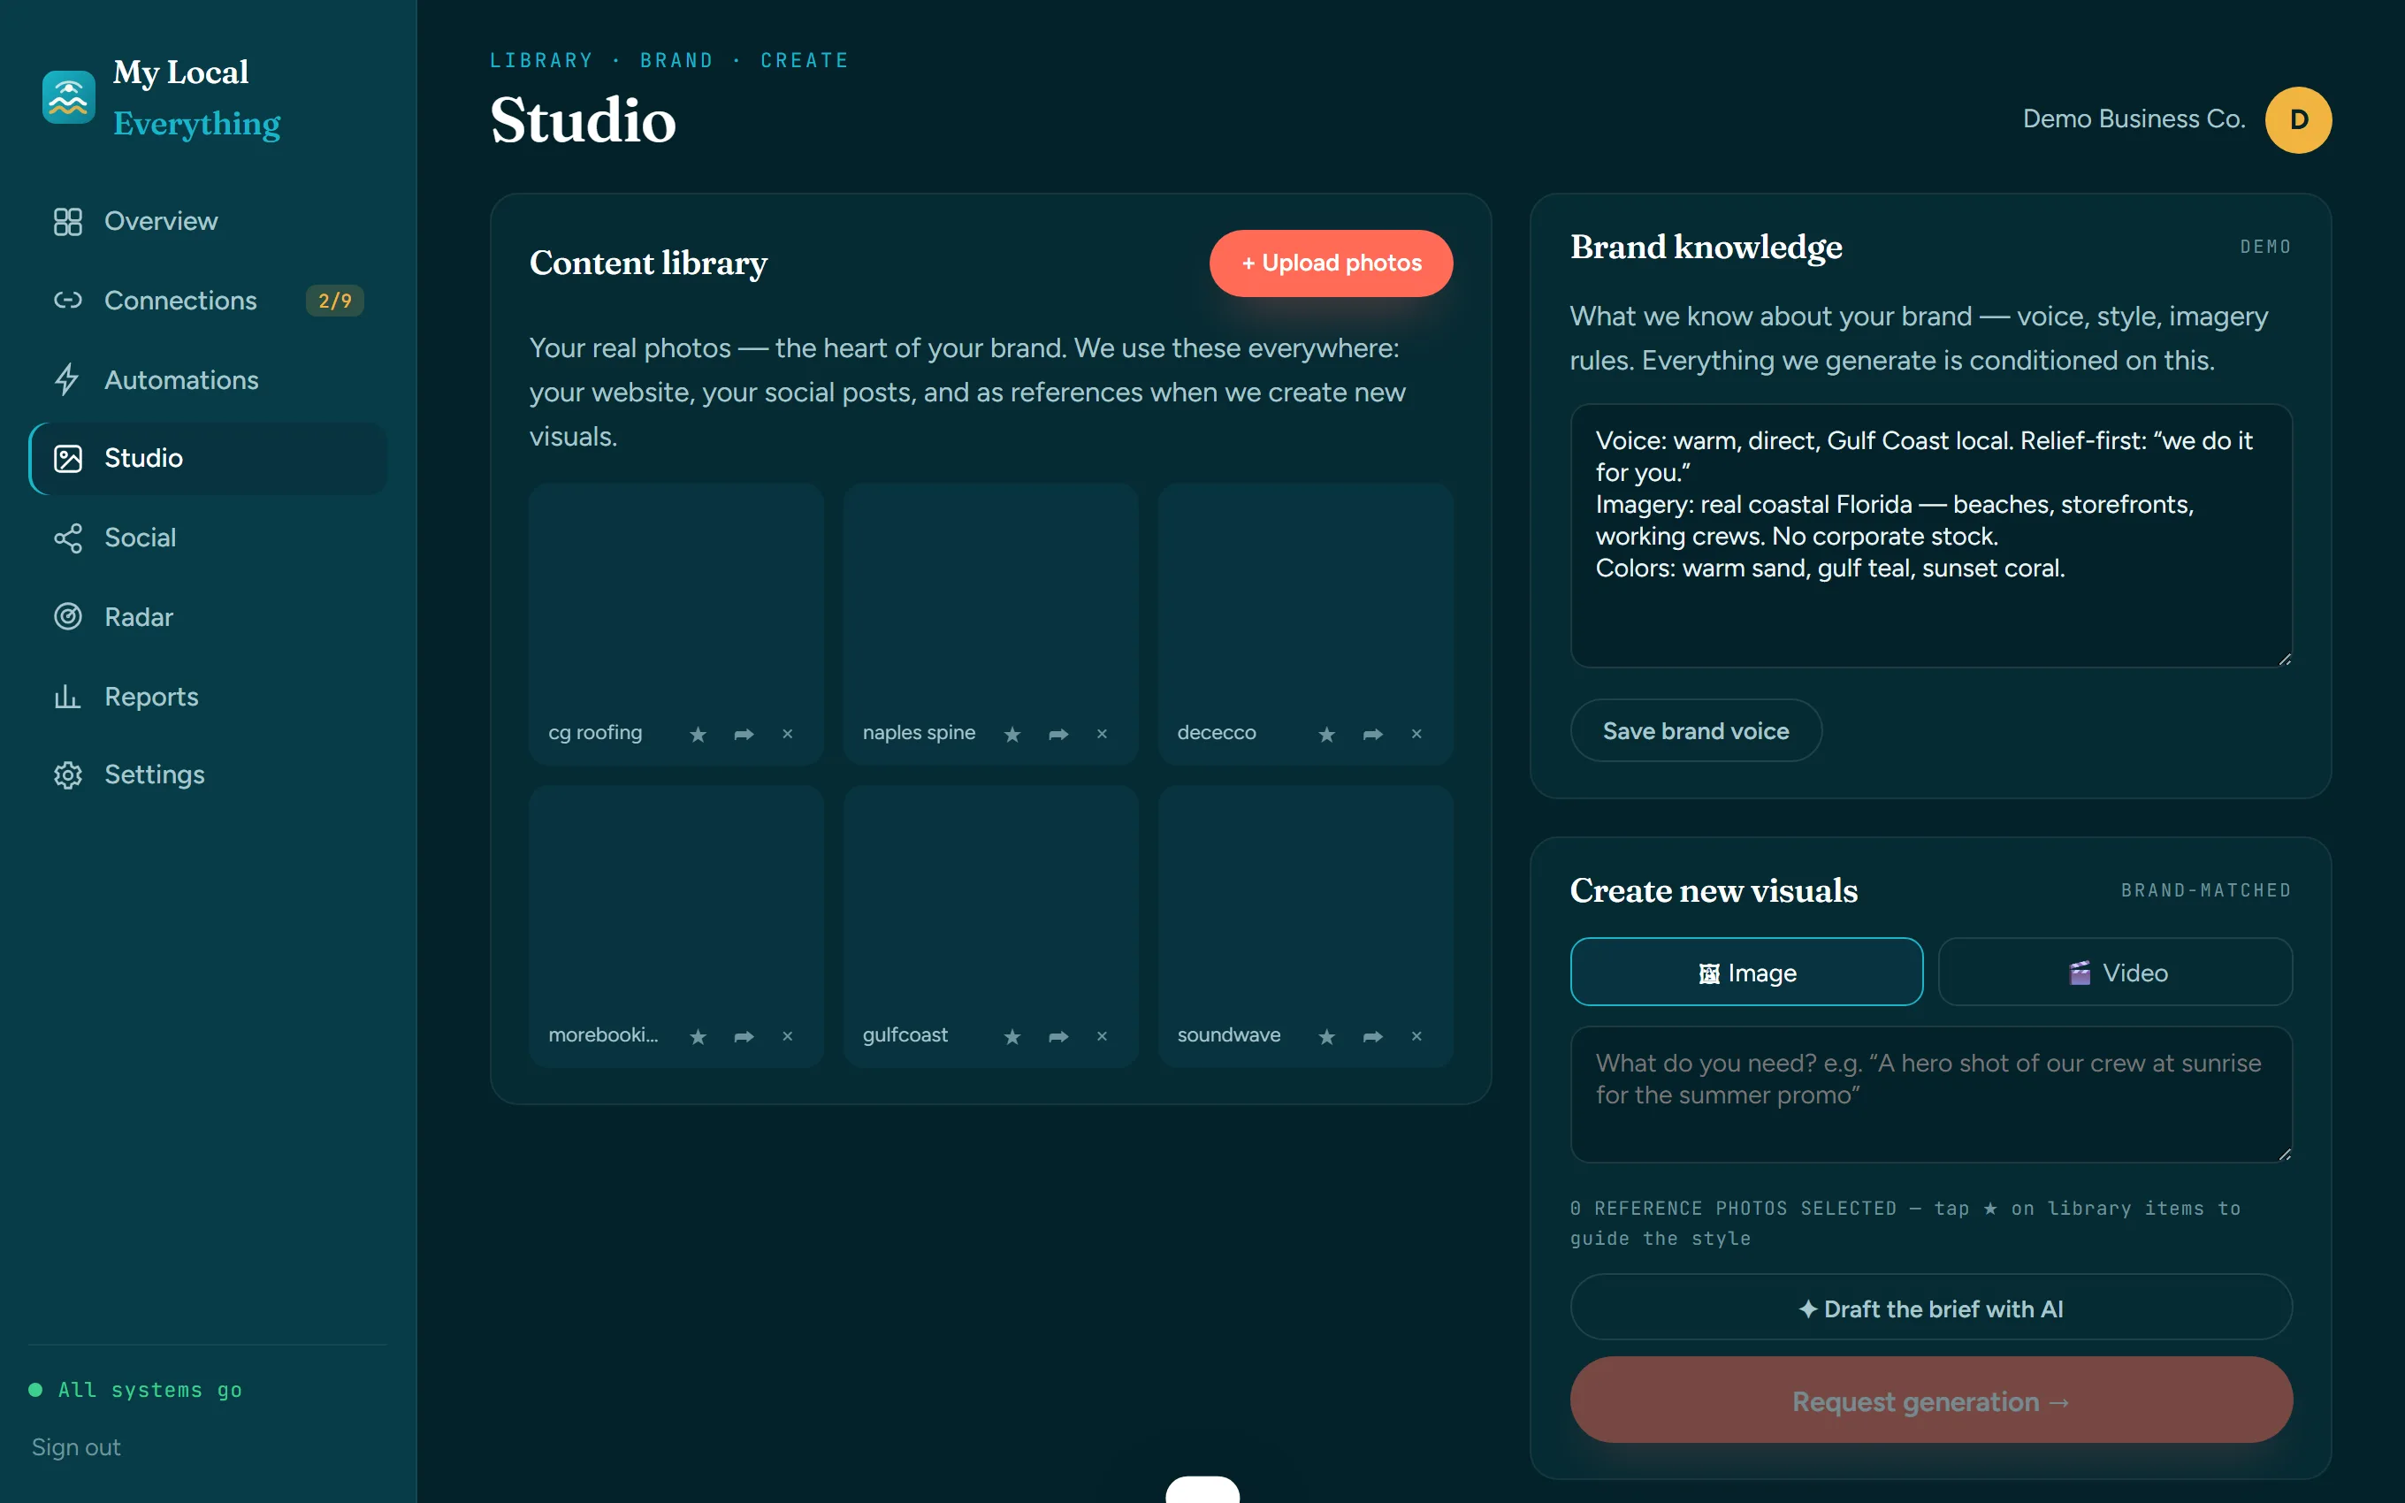The image size is (2405, 1503).
Task: Switch to the Video visual type
Action: click(2115, 973)
